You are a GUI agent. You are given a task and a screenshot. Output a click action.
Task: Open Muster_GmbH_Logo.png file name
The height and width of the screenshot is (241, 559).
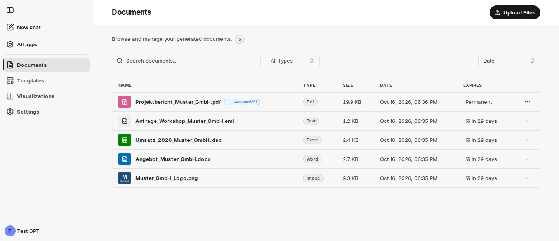167,178
